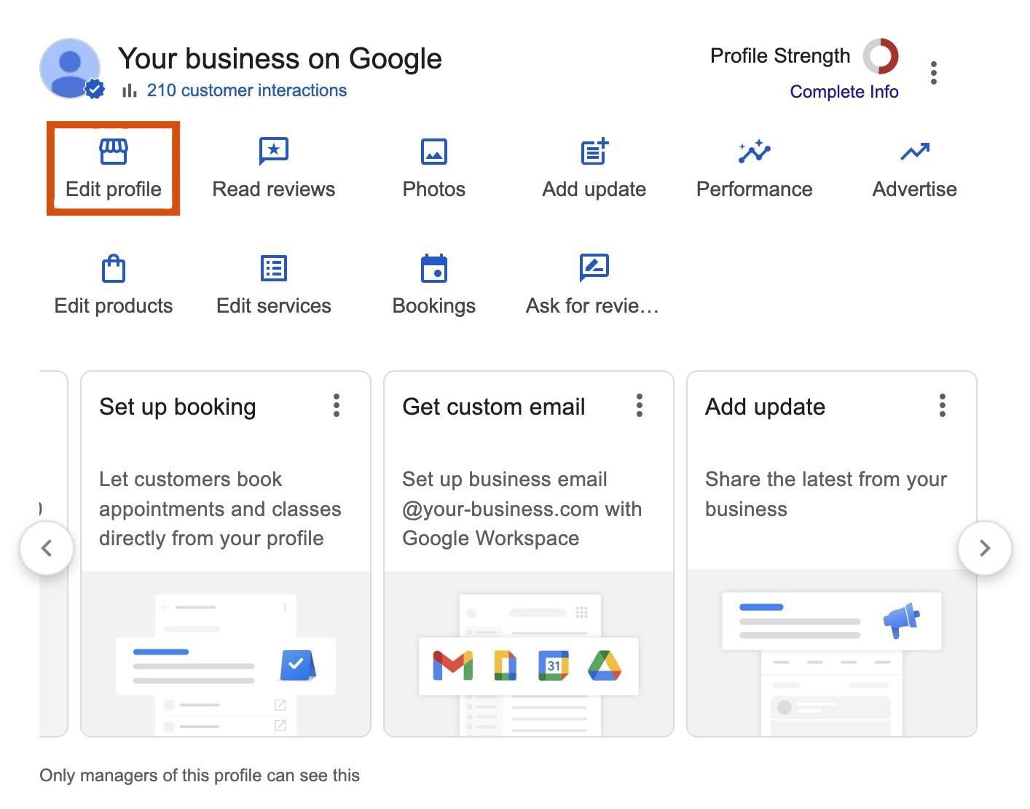The image size is (1030, 809).
Task: Show next cards with right arrow
Action: (985, 548)
